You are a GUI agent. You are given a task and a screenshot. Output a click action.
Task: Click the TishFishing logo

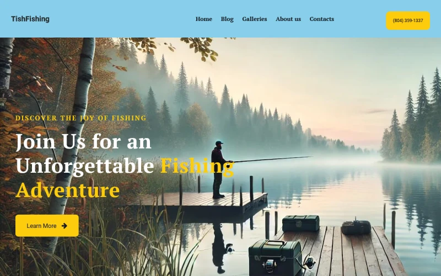pos(30,19)
